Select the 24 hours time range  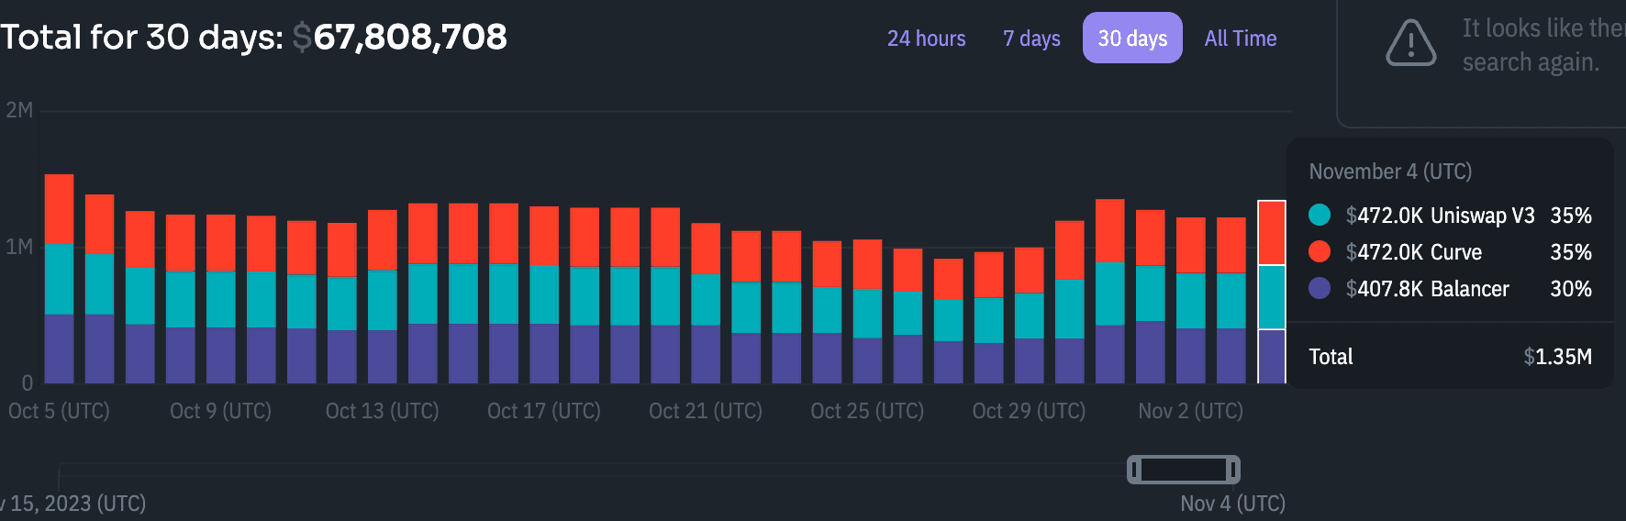point(926,39)
